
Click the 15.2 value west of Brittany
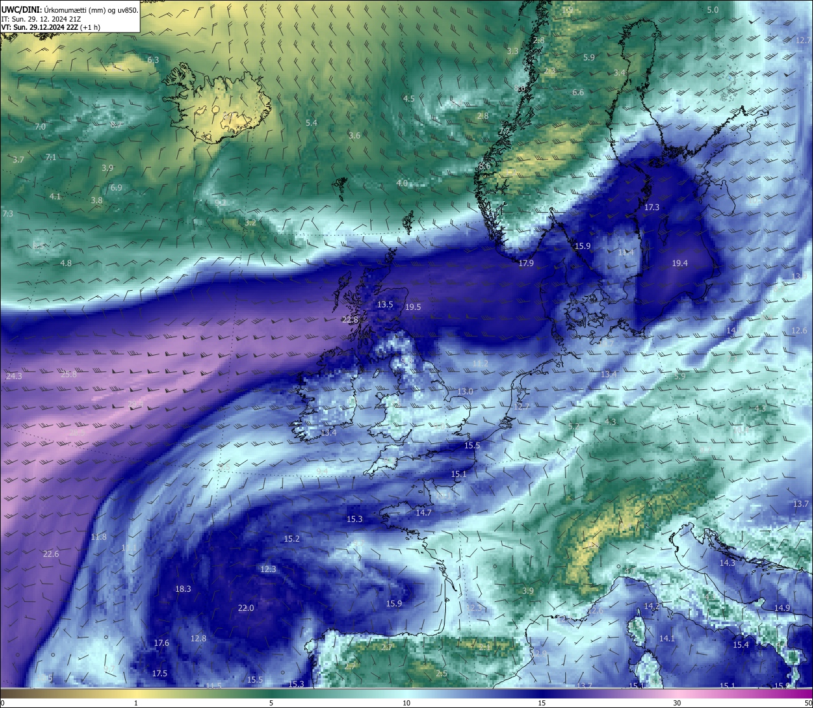(x=292, y=538)
